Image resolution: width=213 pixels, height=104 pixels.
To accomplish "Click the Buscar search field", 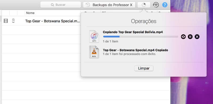I will [61, 5].
